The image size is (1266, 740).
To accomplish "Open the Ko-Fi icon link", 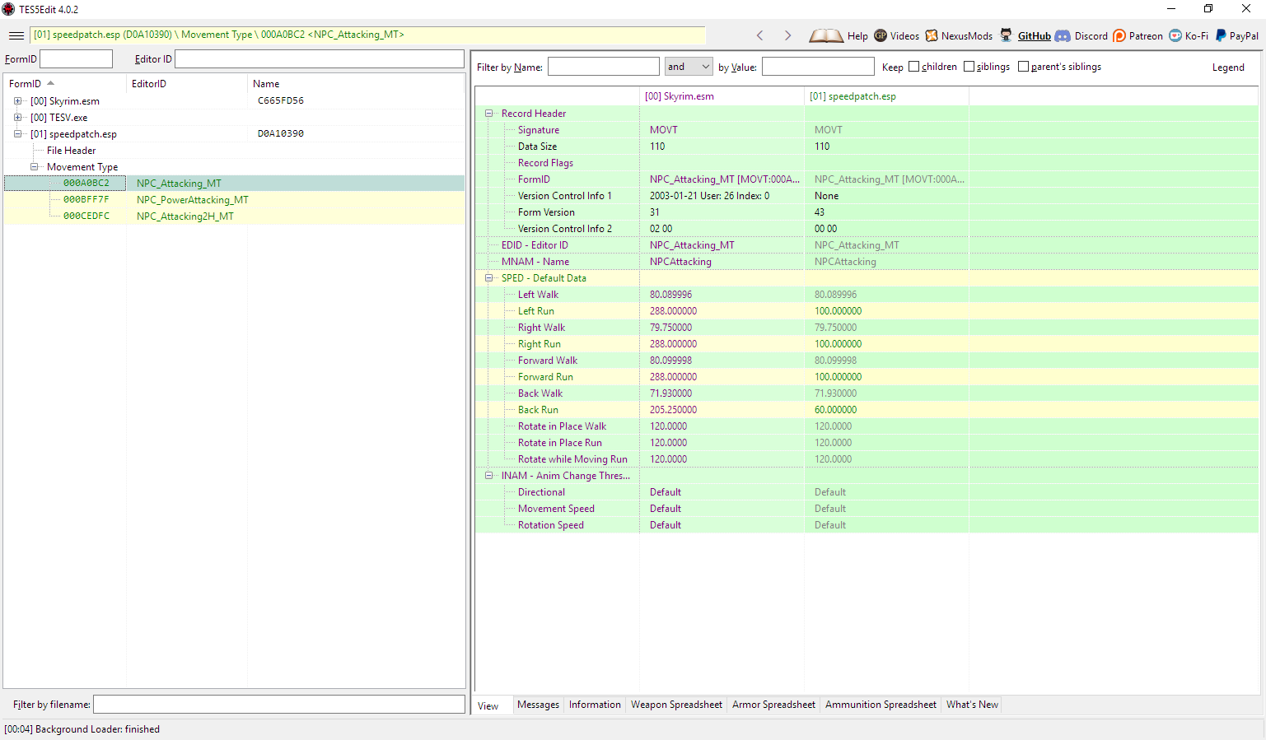I will 1175,35.
